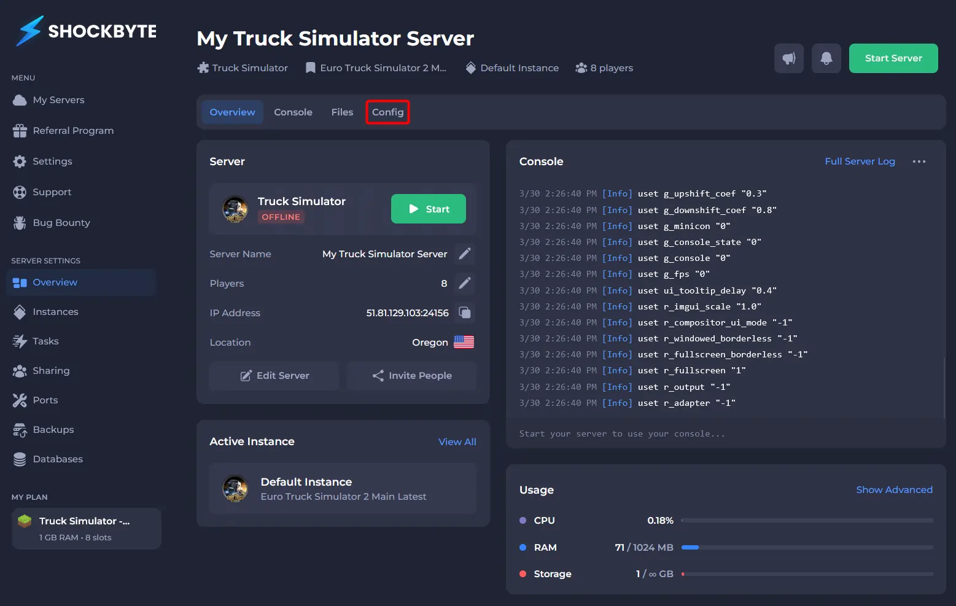956x606 pixels.
Task: Click RAM value 71 / 1024 MB
Action: click(x=644, y=548)
